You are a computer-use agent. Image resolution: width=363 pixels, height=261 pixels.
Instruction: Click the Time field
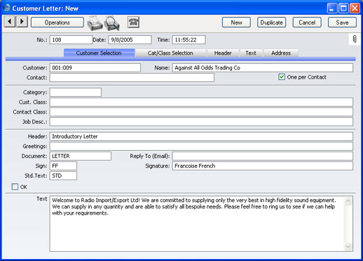tap(189, 40)
